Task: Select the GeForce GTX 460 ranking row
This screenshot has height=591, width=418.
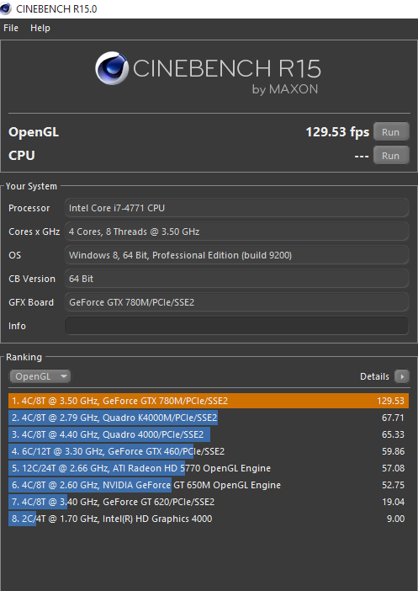Action: (x=209, y=451)
